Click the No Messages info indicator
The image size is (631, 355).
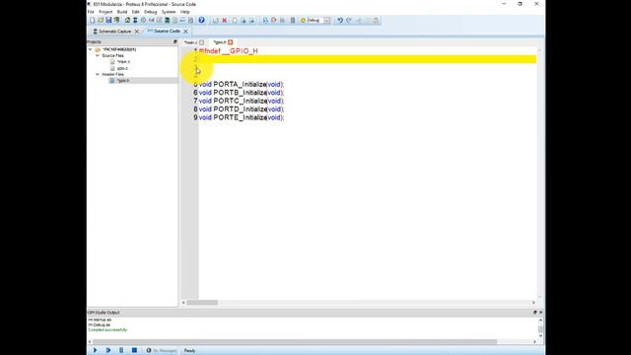pyautogui.click(x=161, y=351)
